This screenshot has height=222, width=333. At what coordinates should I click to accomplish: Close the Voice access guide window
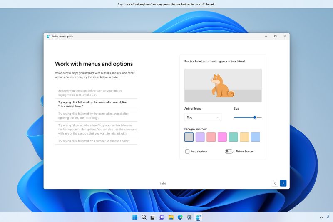pyautogui.click(x=285, y=37)
